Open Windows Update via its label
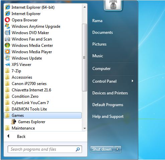The width and height of the screenshot is (165, 160). point(27,58)
